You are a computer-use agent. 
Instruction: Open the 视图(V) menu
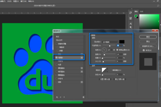point(16,1)
